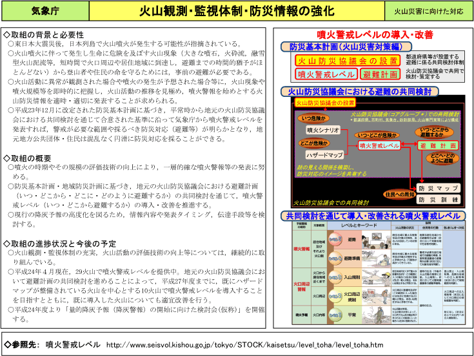Click the 噴火予報 row label

tap(301, 315)
